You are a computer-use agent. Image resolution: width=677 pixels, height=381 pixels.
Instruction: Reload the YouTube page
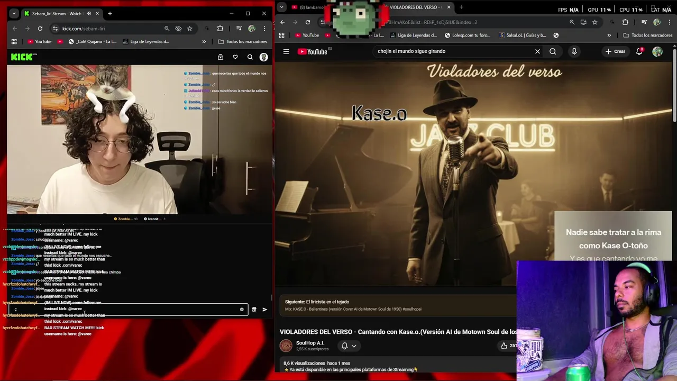click(x=308, y=22)
